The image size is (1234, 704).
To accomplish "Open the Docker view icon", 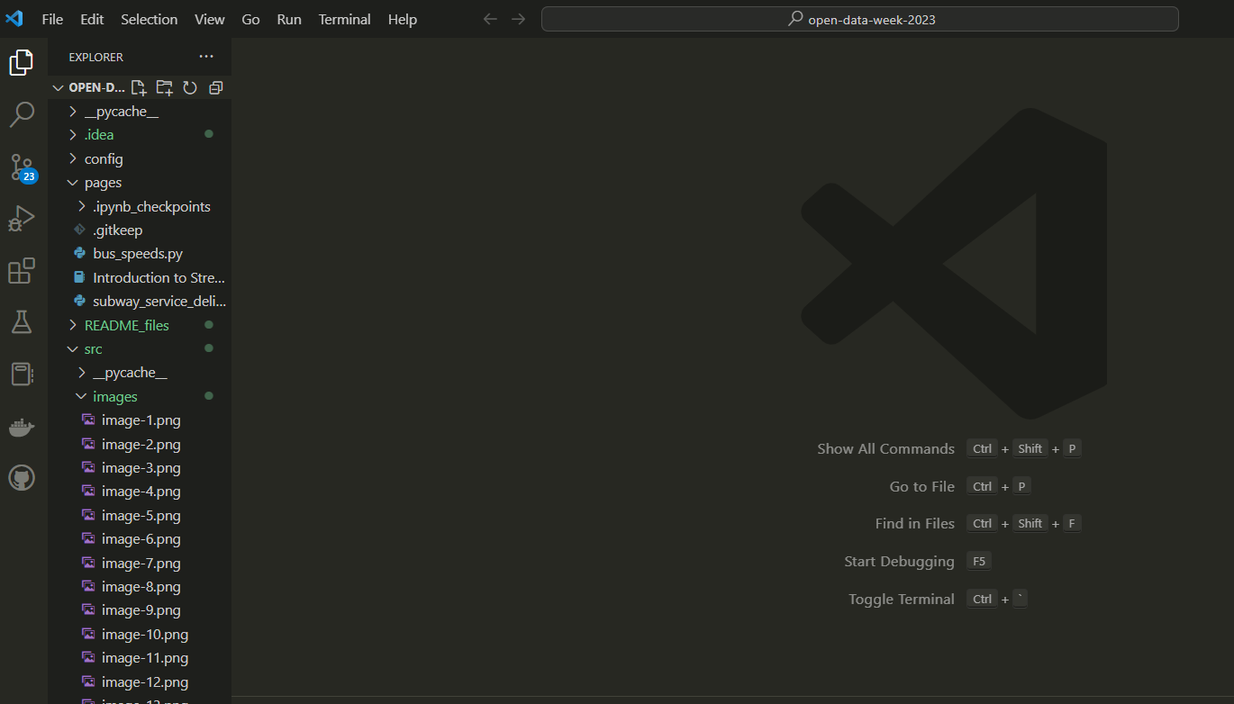I will coord(22,427).
